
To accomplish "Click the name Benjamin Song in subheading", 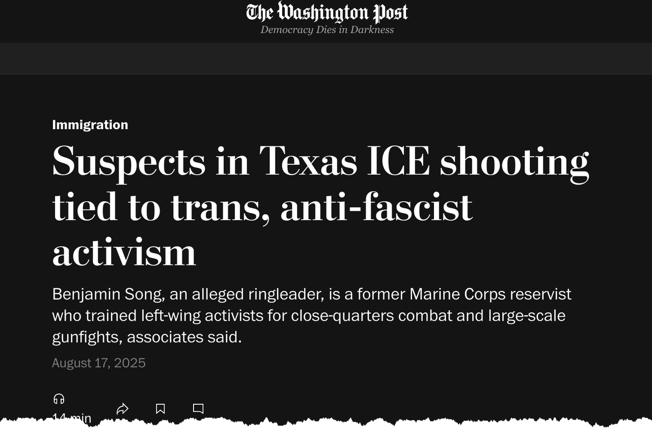I will point(108,294).
